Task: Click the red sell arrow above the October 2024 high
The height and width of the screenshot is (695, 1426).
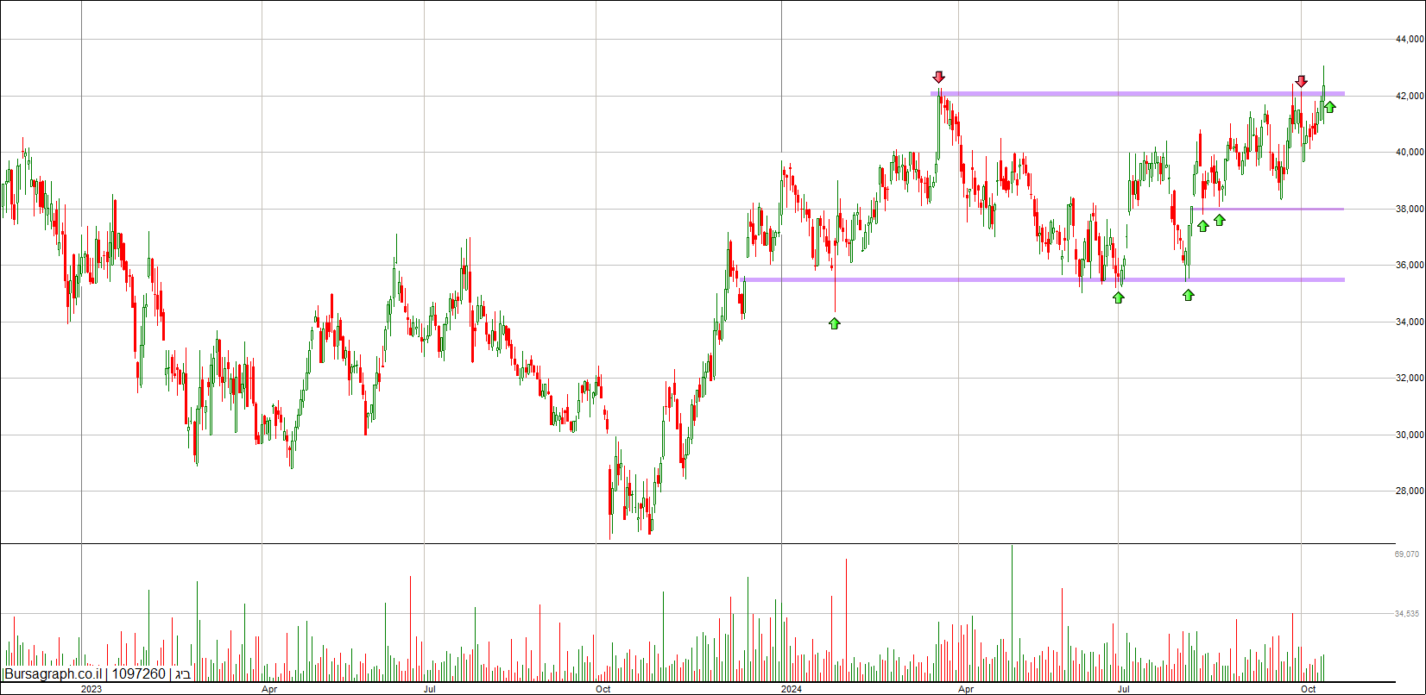Action: 1301,81
